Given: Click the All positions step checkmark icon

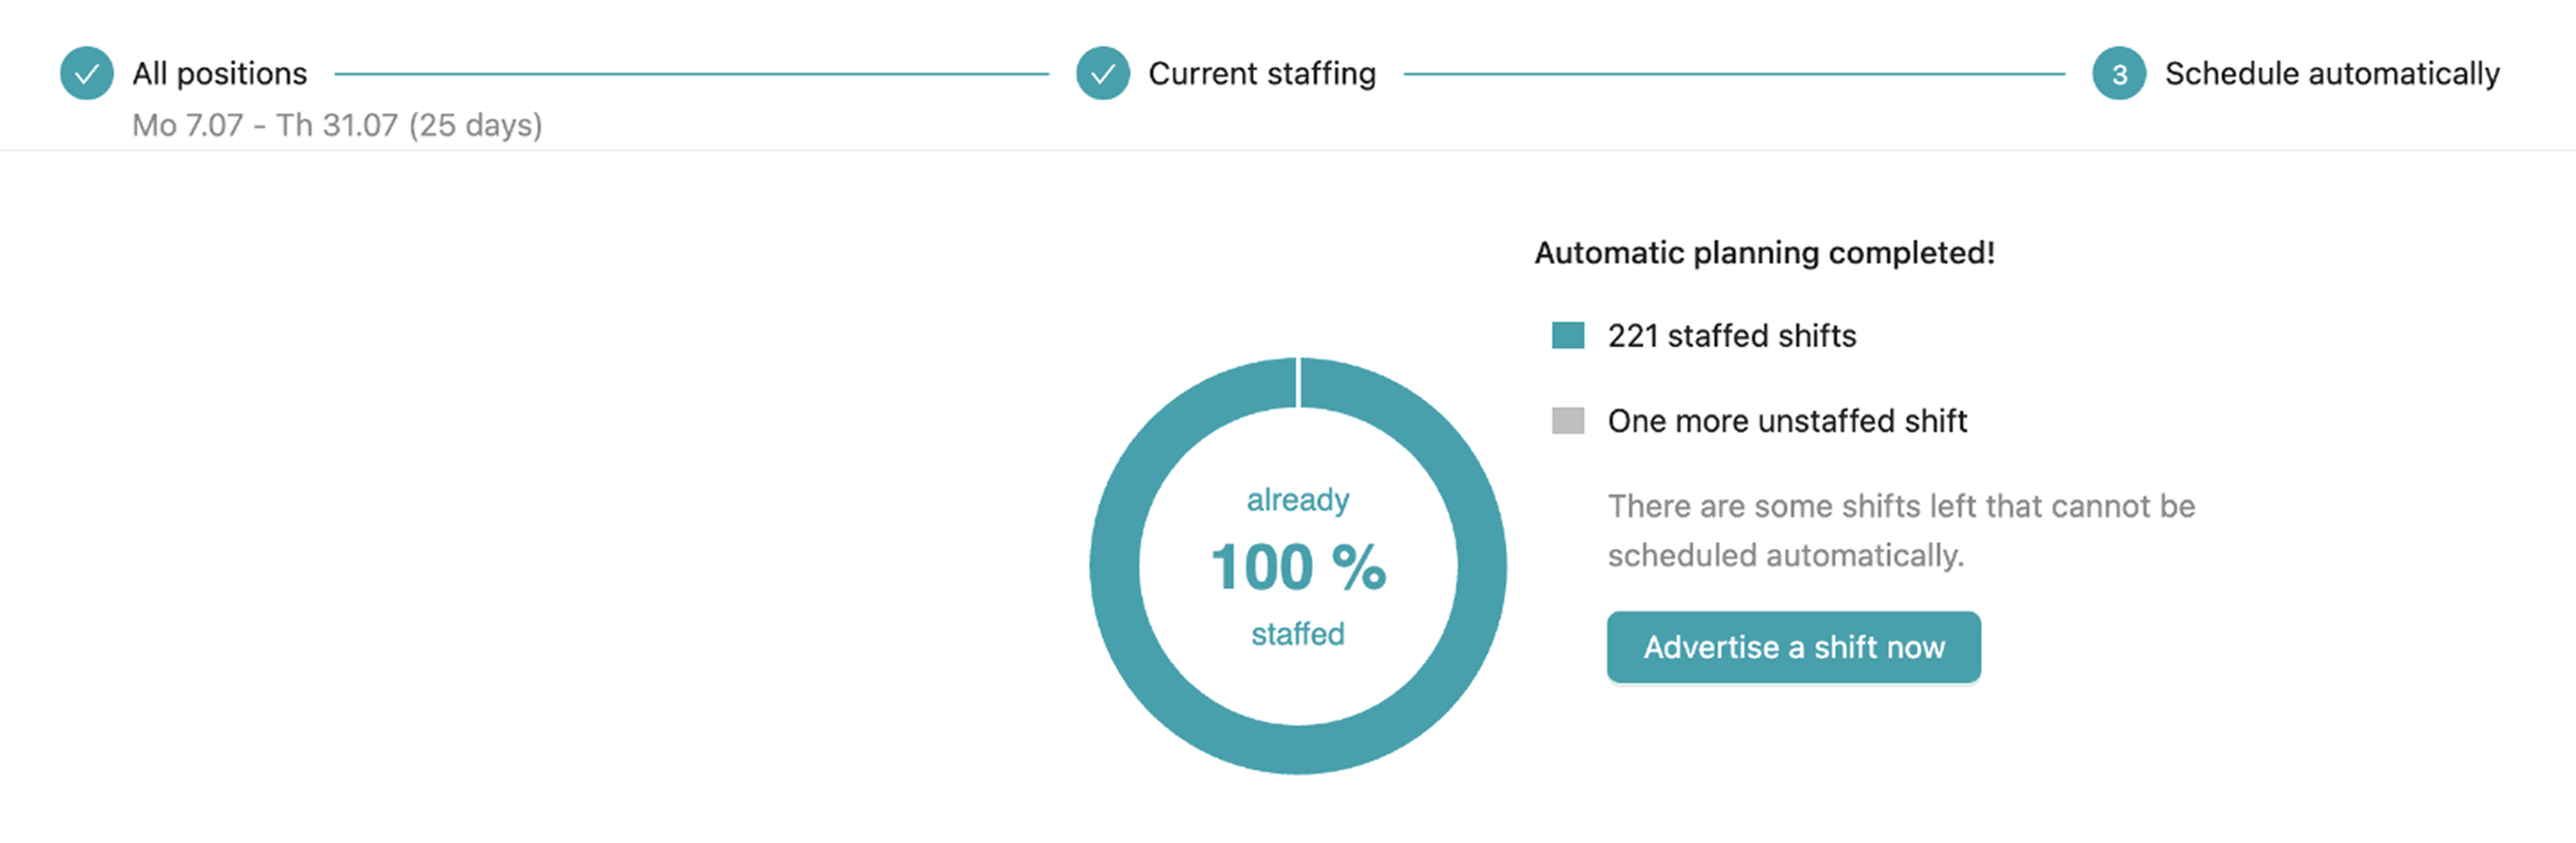Looking at the screenshot, I should click(x=87, y=73).
